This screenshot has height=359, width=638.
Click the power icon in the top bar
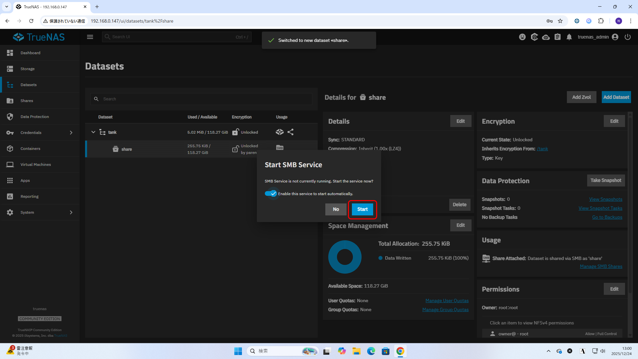[x=627, y=37]
